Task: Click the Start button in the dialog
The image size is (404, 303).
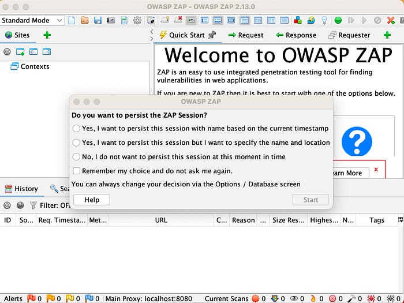Action: coord(311,200)
